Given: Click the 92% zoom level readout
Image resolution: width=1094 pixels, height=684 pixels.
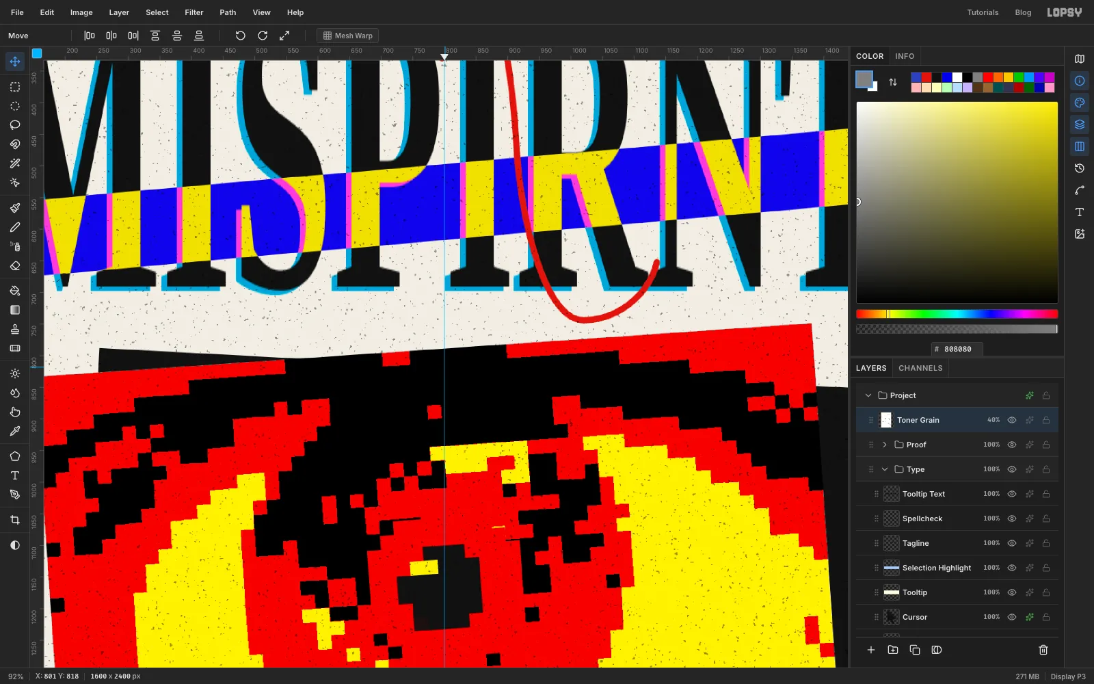Looking at the screenshot, I should 16,676.
